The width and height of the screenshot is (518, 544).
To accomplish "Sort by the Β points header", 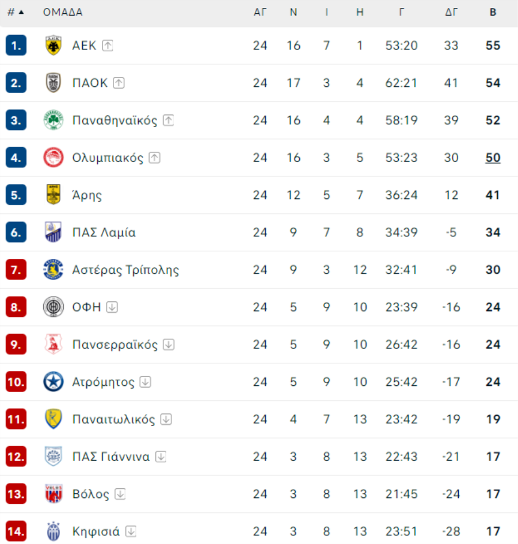I will [493, 13].
